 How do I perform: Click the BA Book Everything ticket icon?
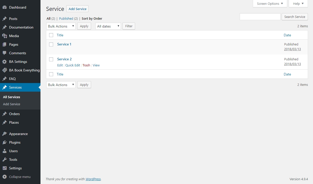coord(4,70)
